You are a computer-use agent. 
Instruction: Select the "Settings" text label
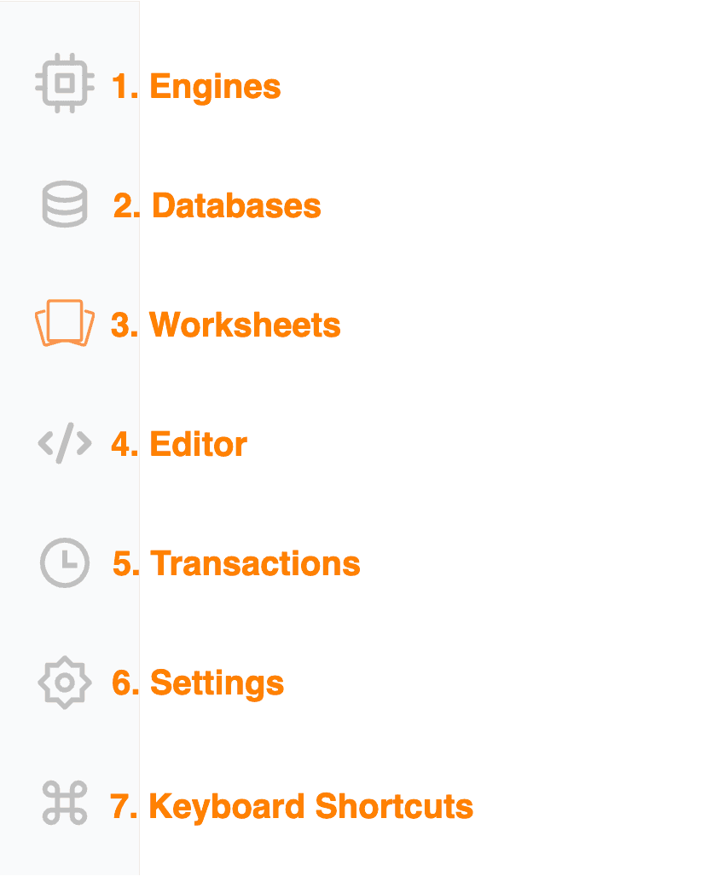pyautogui.click(x=217, y=683)
